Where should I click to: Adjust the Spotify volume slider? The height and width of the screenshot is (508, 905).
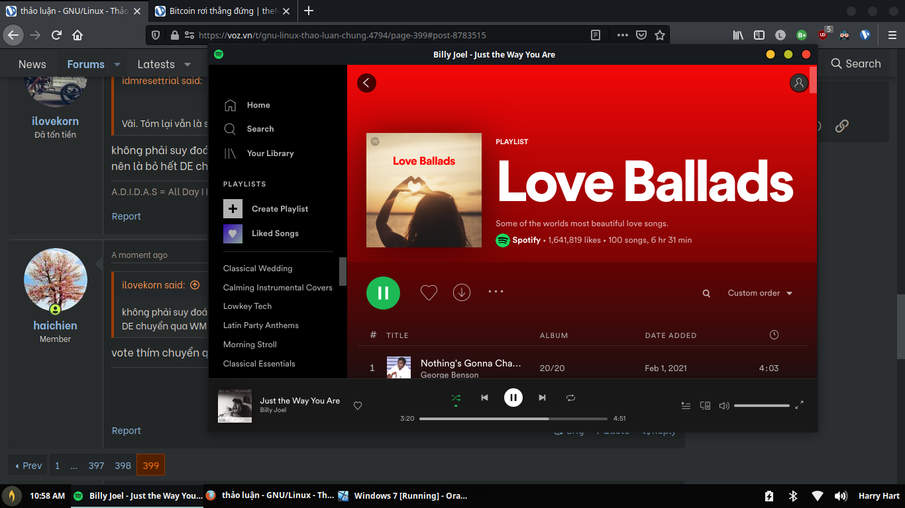pos(762,405)
